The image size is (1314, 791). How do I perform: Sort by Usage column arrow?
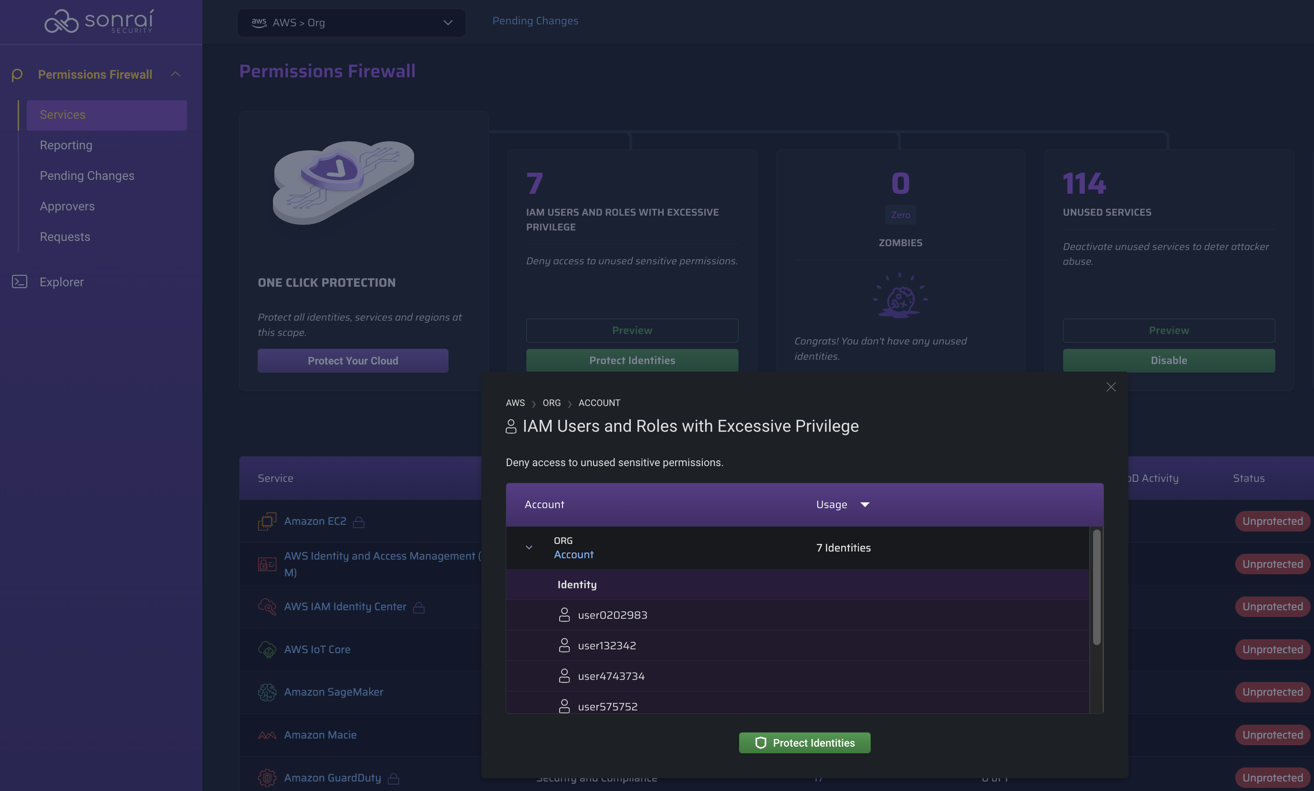click(865, 504)
